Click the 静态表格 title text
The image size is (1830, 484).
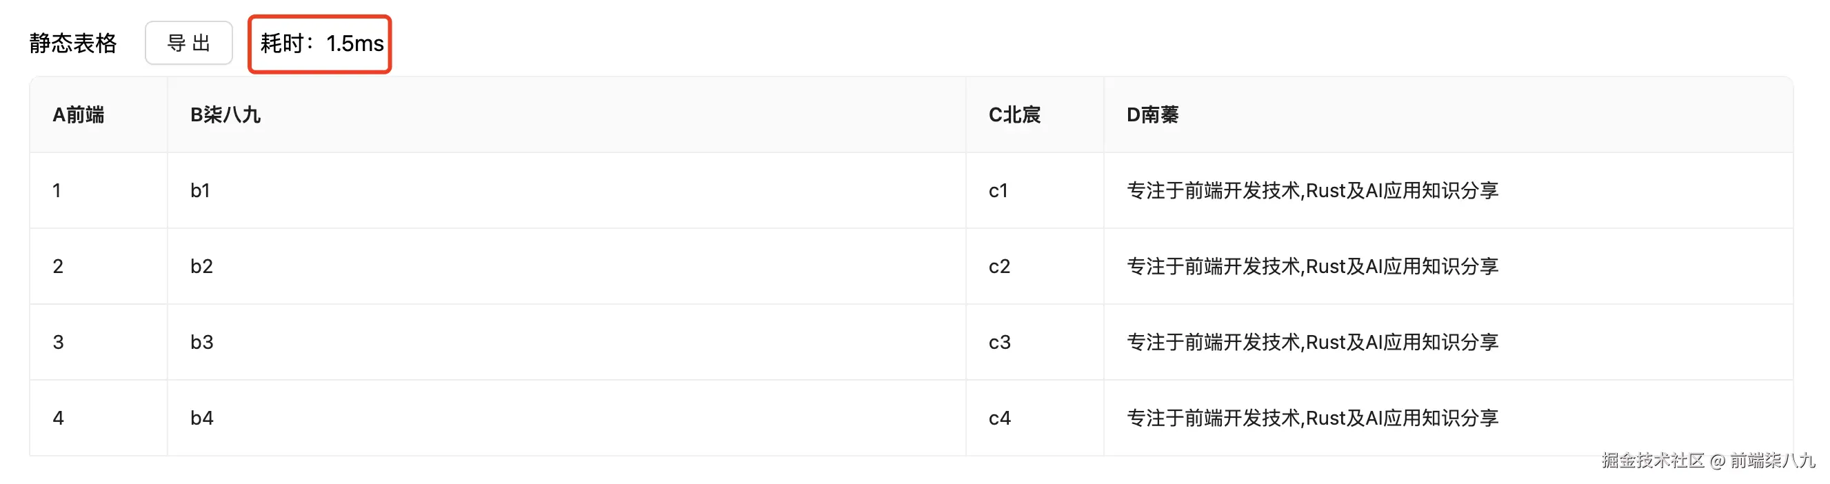[73, 44]
